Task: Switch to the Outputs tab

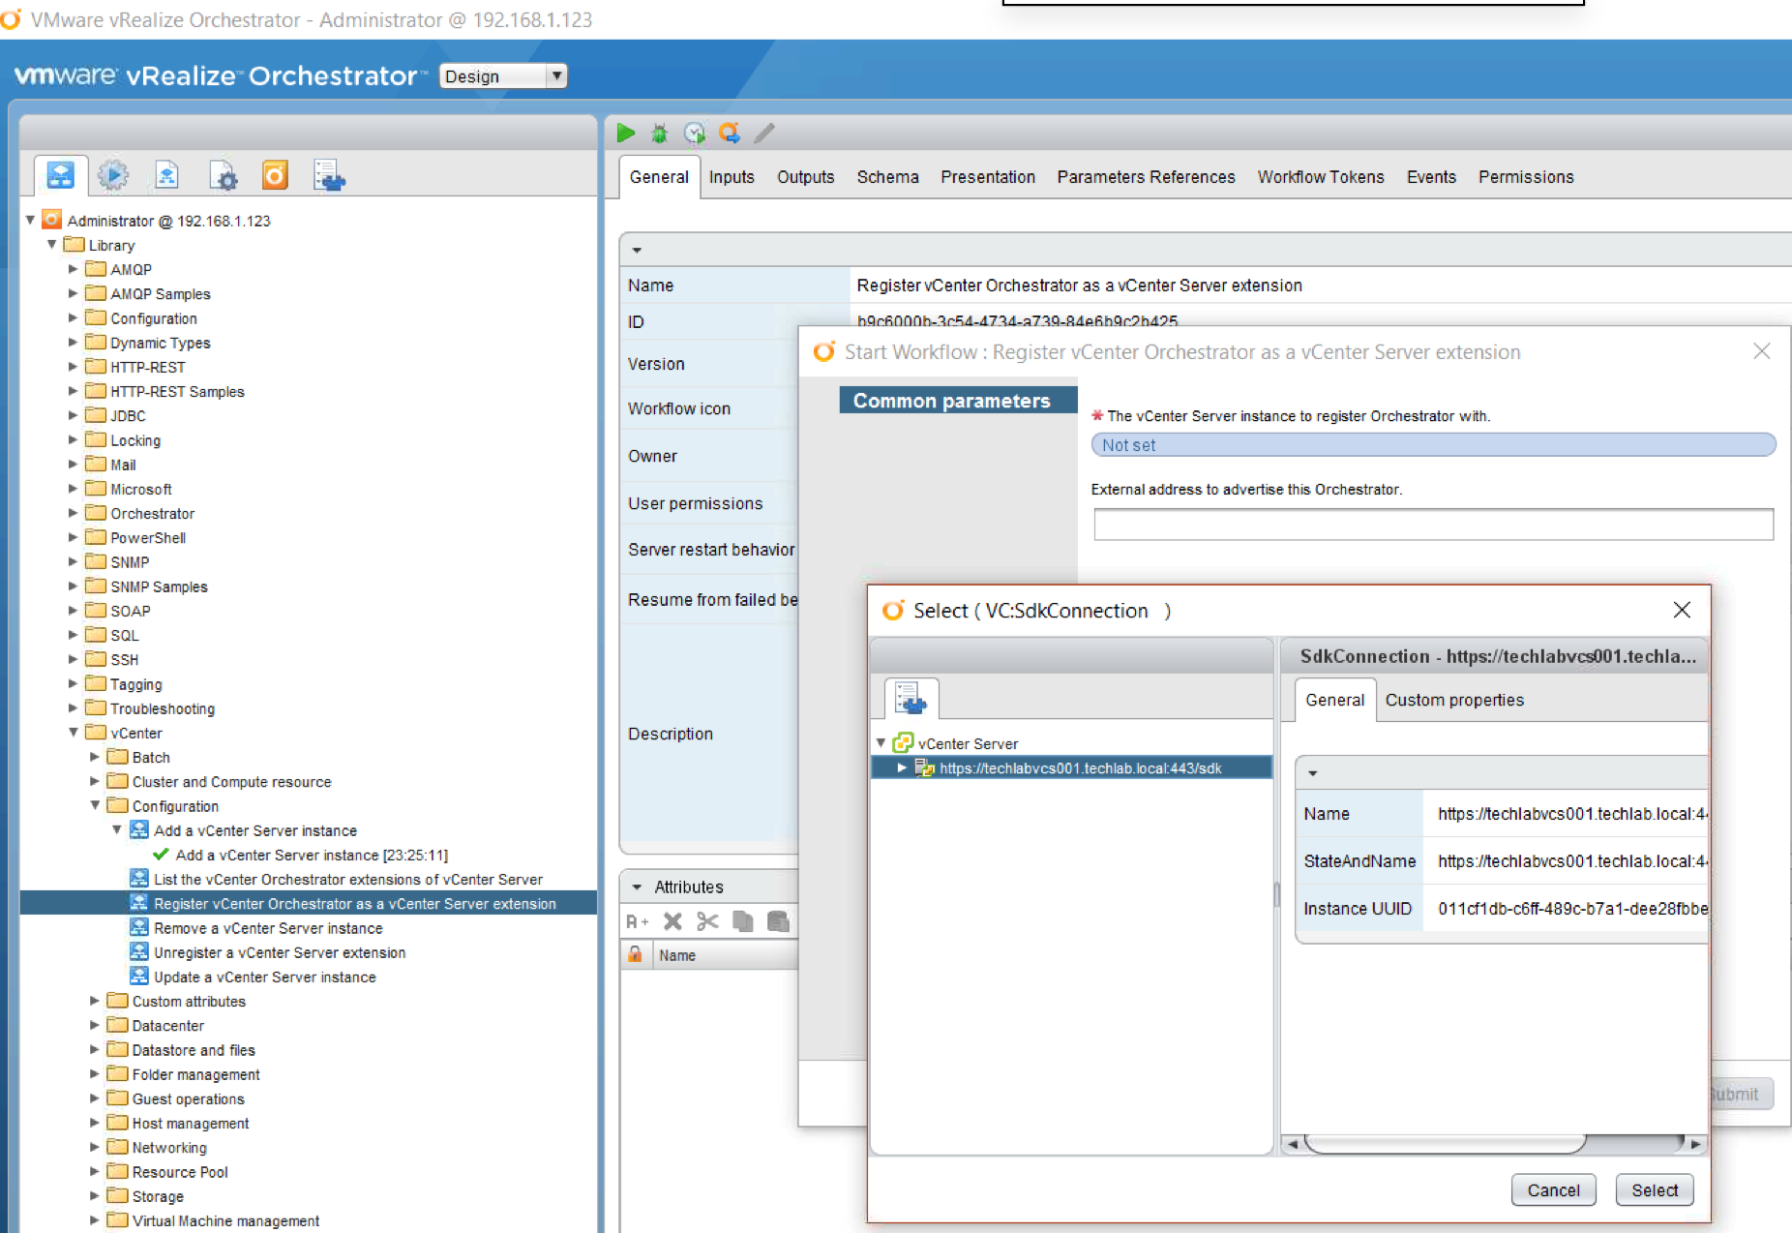Action: (x=805, y=177)
